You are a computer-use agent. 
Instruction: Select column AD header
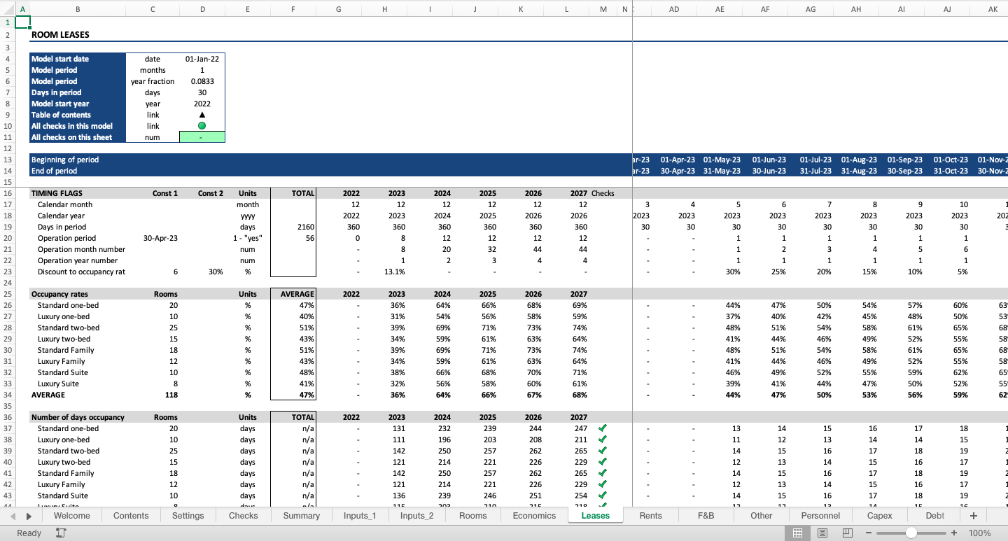(673, 9)
